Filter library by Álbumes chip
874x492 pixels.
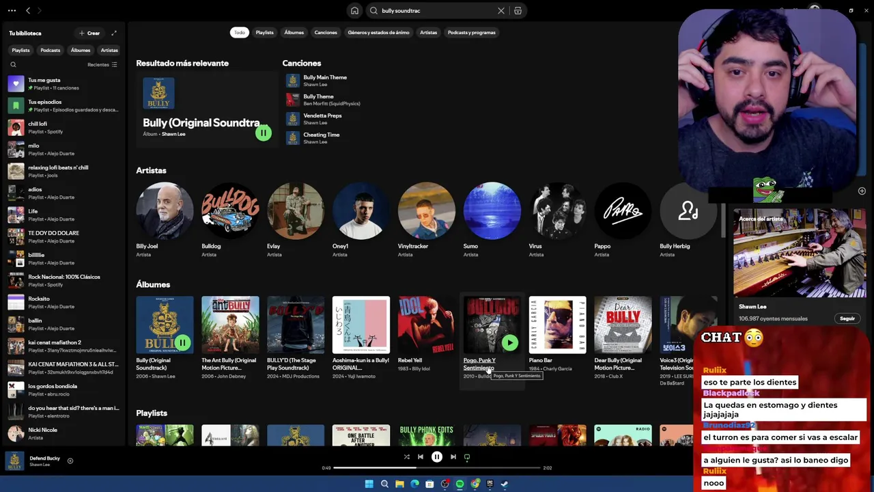click(x=81, y=50)
